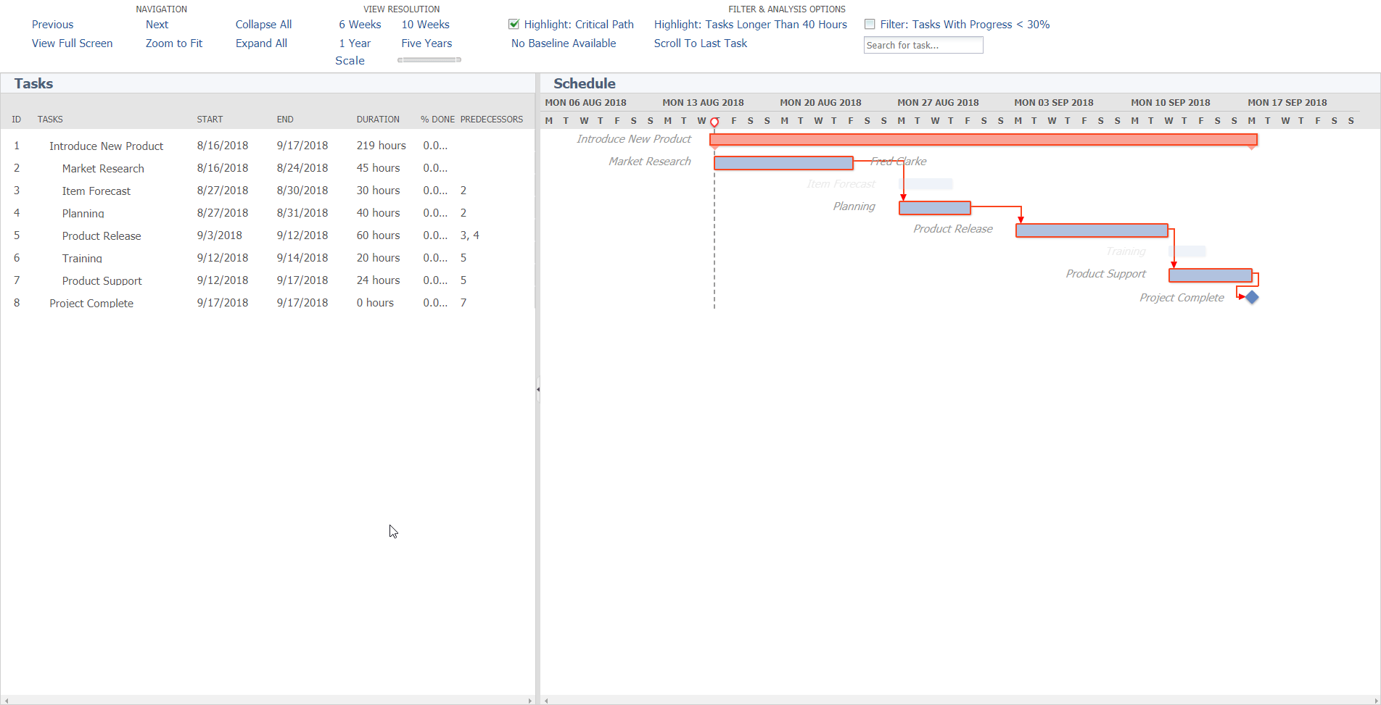Viewport: 1381px width, 705px height.
Task: Switch view resolution to 10 Weeks
Action: (x=424, y=24)
